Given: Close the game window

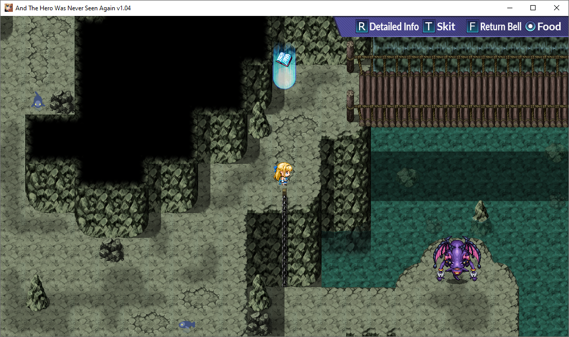Looking at the screenshot, I should 557,8.
